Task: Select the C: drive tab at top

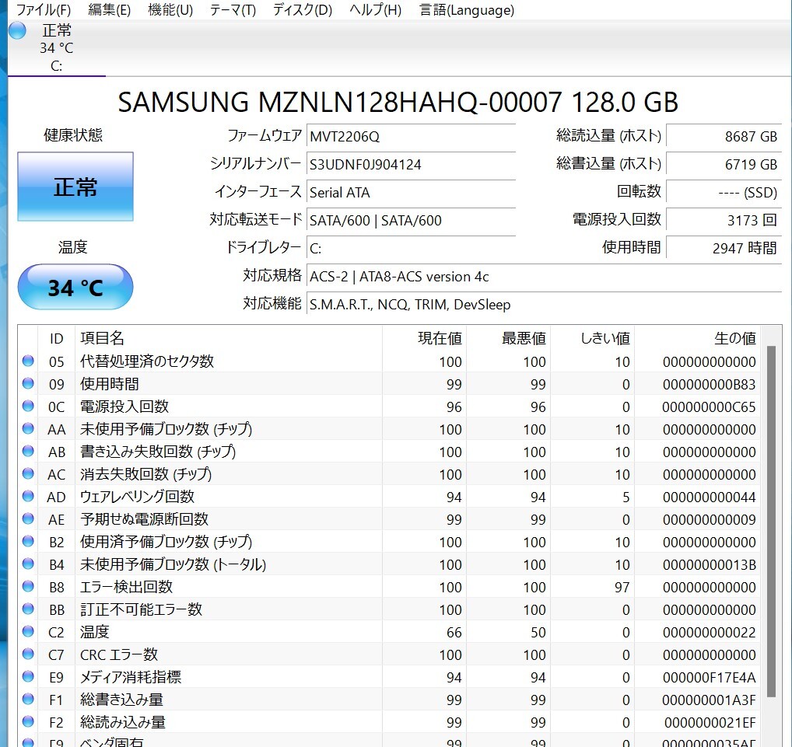Action: coord(57,48)
